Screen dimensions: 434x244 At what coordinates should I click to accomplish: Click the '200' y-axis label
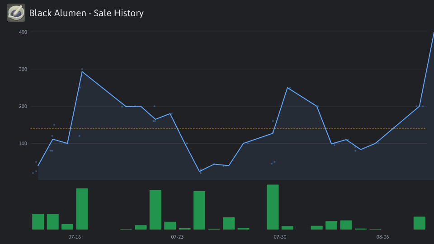pos(23,106)
